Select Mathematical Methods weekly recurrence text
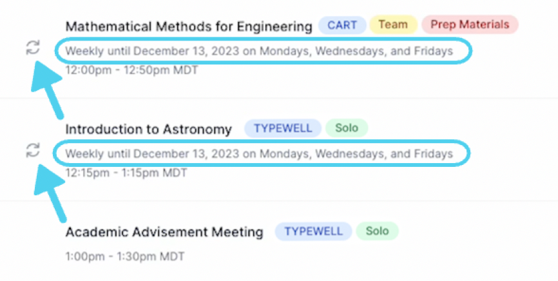The image size is (558, 281). click(259, 52)
